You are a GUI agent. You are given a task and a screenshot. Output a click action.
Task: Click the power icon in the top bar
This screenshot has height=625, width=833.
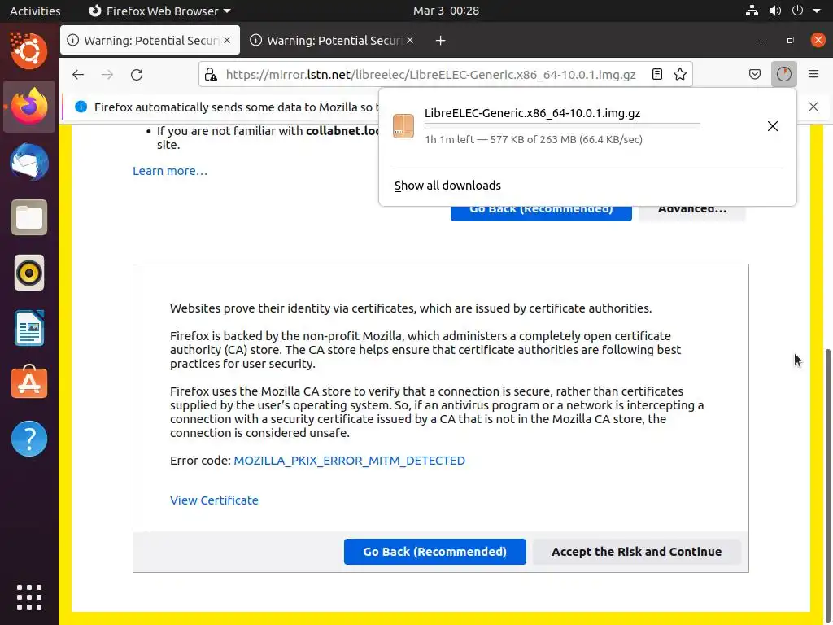coord(797,11)
